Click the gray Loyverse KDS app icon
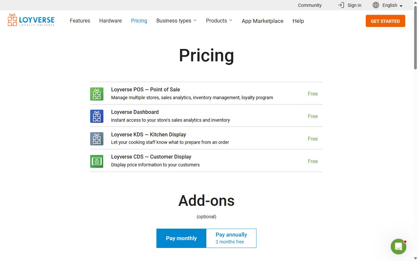 point(97,139)
